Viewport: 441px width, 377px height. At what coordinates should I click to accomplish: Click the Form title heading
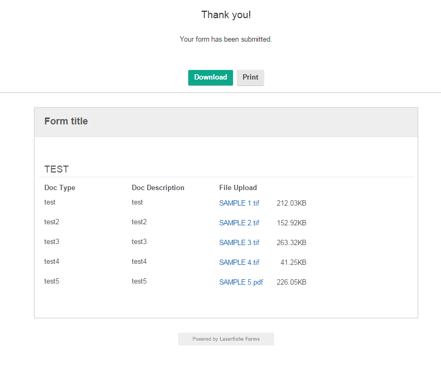coord(66,121)
